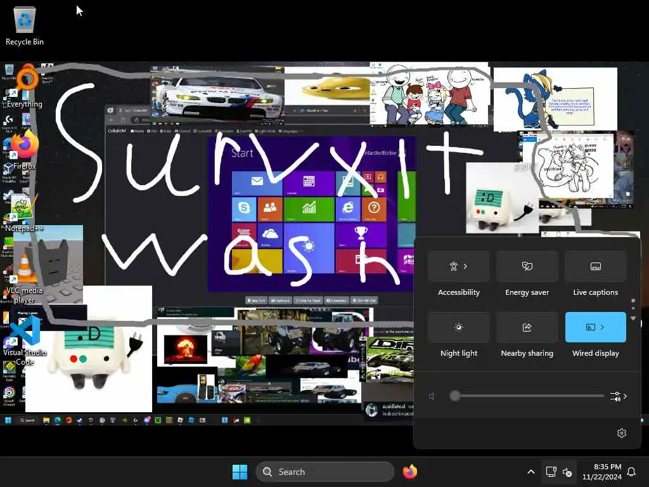Click the taskbar Search box

coord(325,472)
